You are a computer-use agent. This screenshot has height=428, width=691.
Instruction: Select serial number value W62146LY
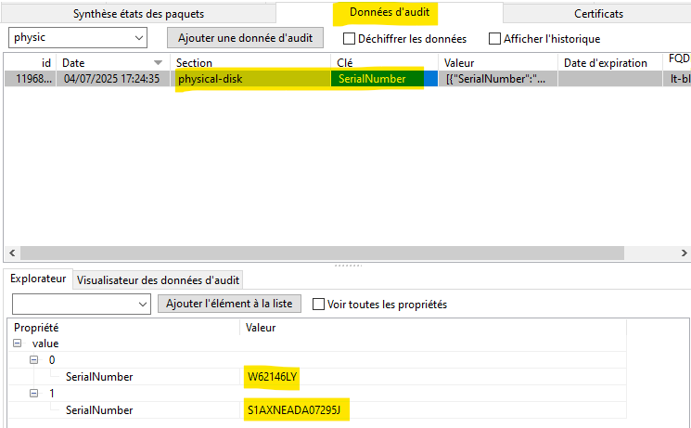pos(273,377)
